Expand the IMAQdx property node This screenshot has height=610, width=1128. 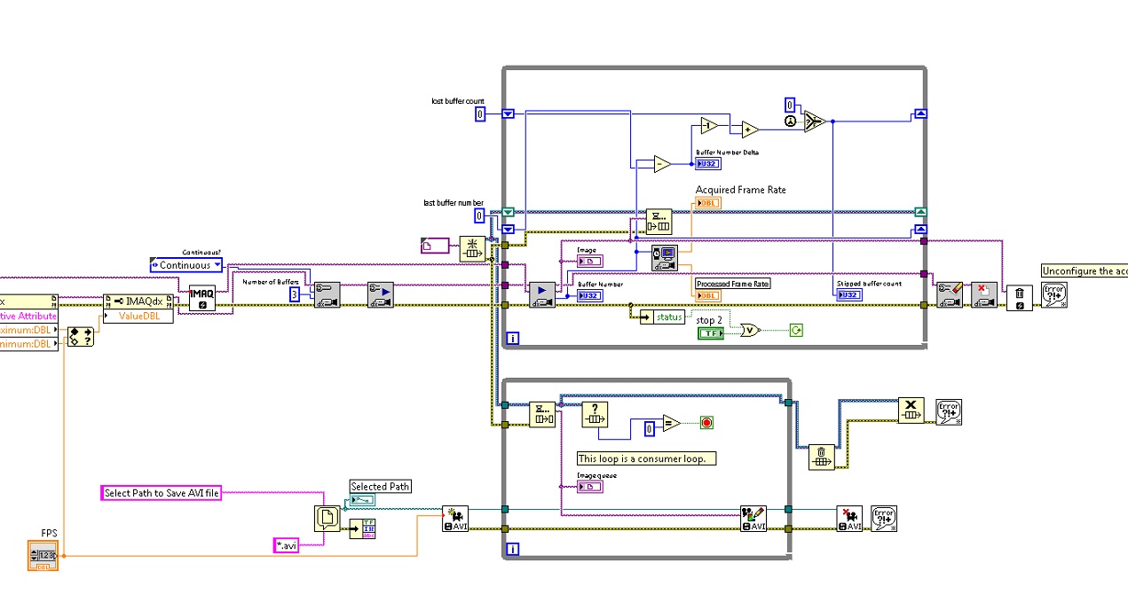(x=138, y=301)
